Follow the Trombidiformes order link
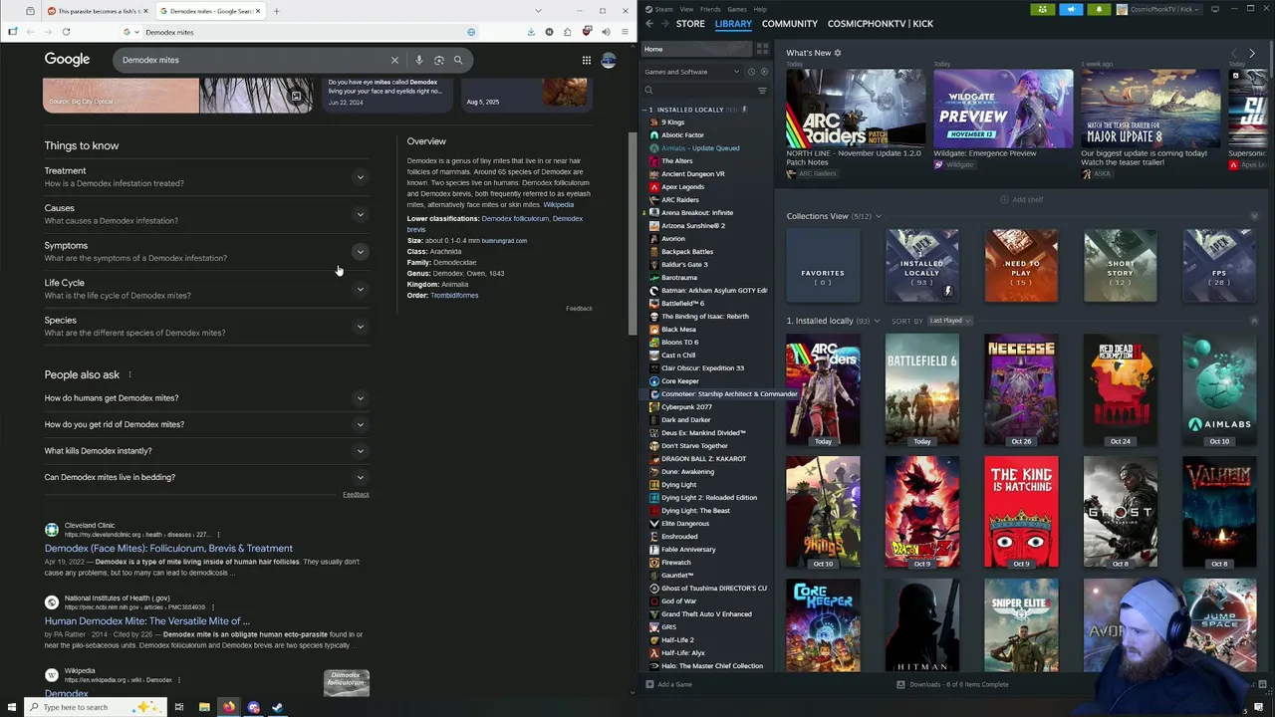Image resolution: width=1275 pixels, height=717 pixels. (454, 296)
